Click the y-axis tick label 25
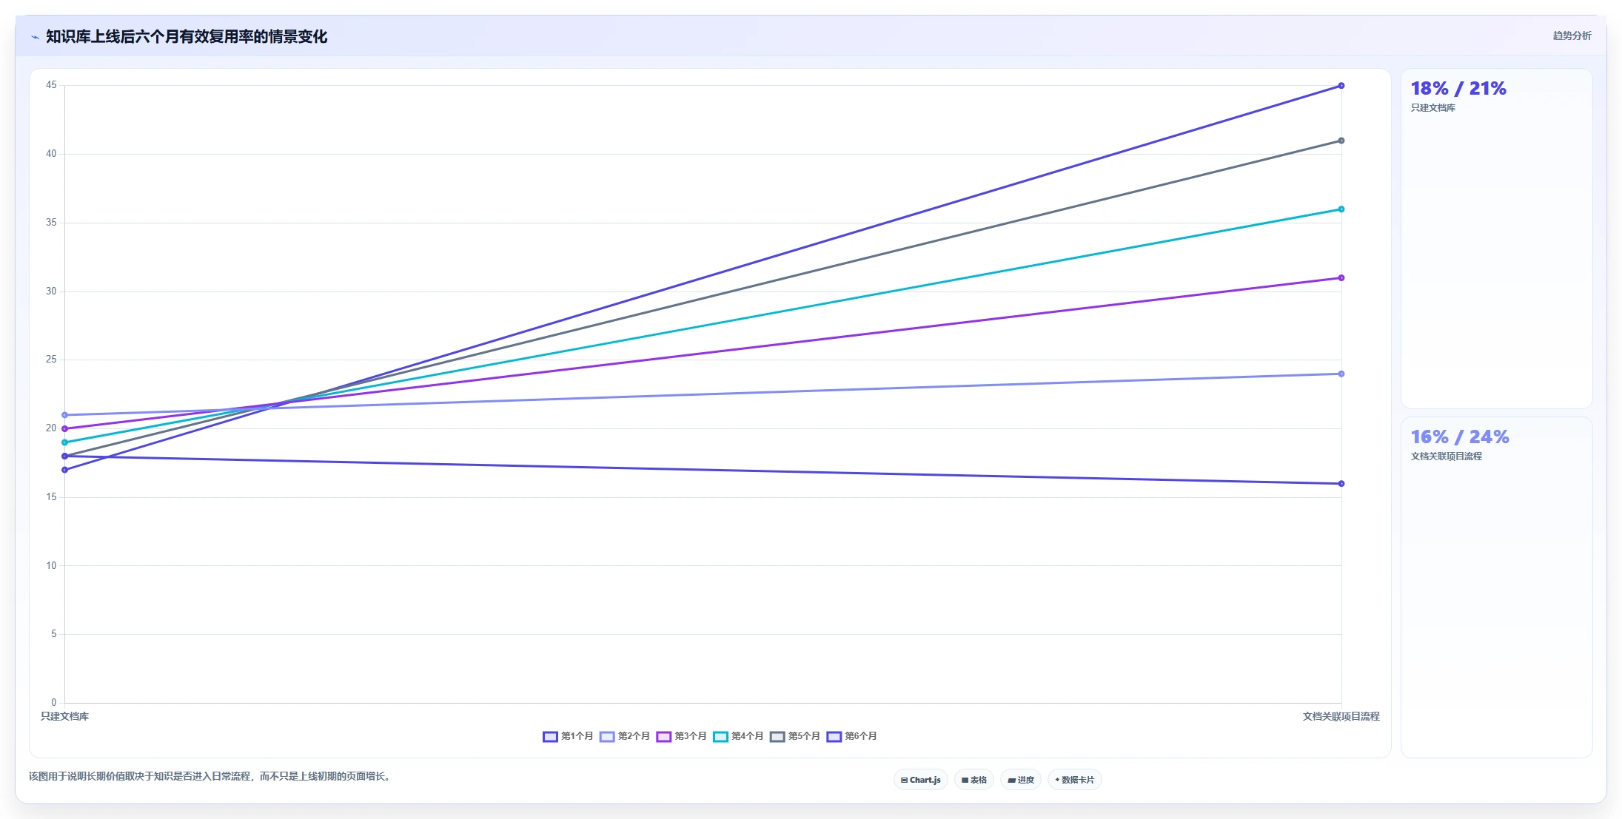This screenshot has height=819, width=1622. click(51, 360)
